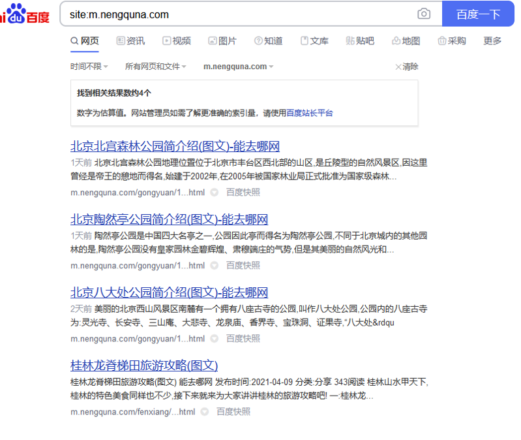Switch to the 视频 tab
Viewport: 521px width, 440px height.
(x=177, y=41)
